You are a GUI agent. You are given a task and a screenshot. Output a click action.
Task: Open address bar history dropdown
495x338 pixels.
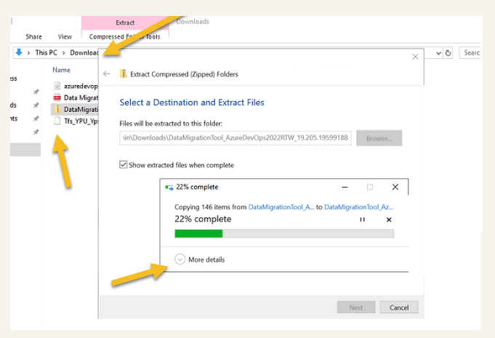(438, 53)
